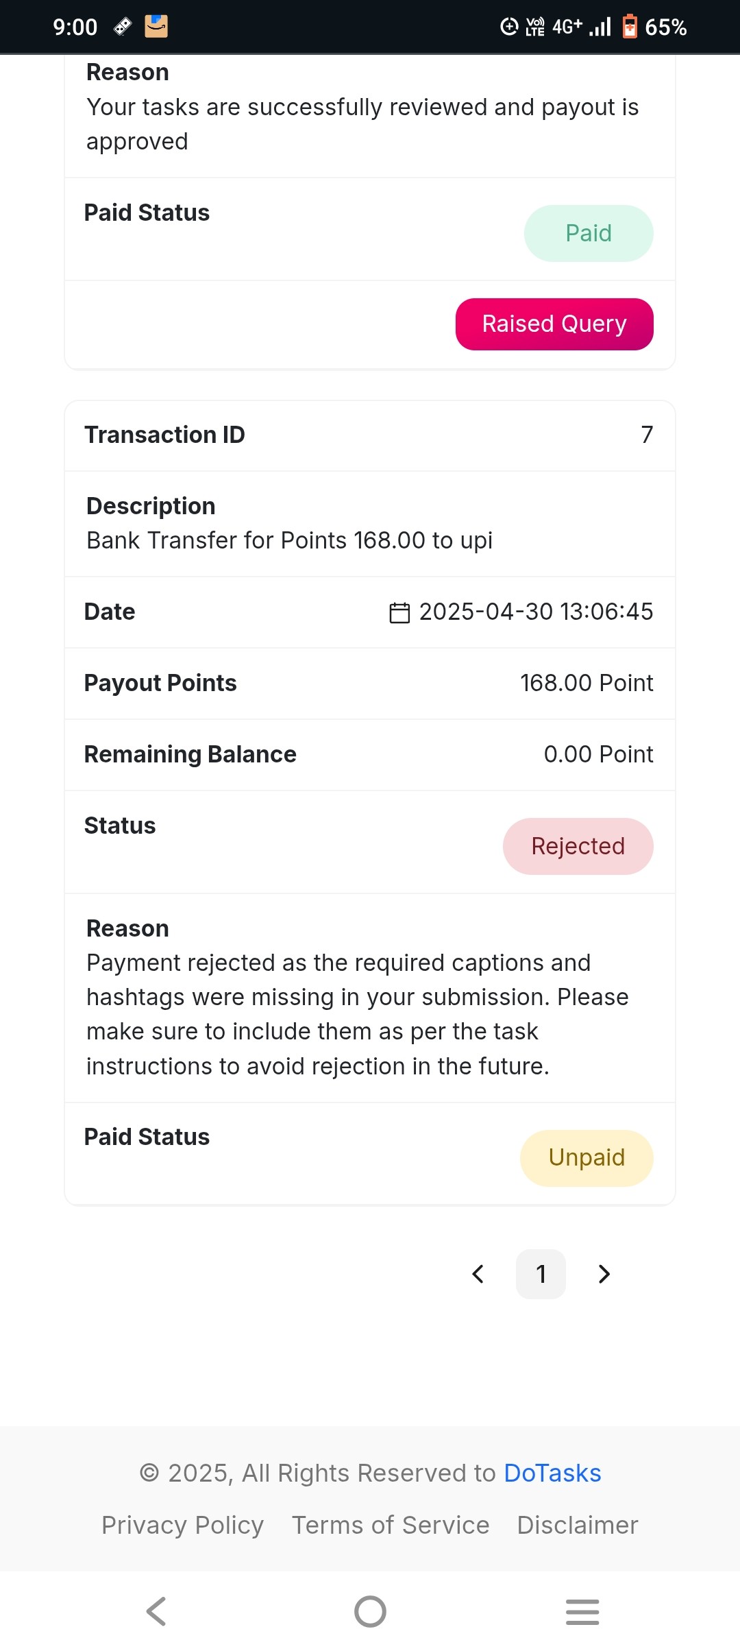Tap Android home navigation button

(370, 1611)
